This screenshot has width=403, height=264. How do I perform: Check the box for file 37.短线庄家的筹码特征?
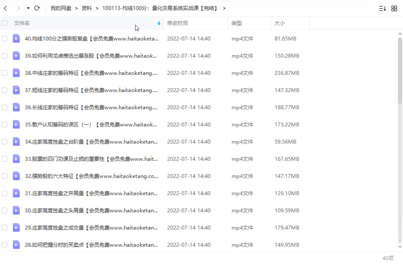4,90
